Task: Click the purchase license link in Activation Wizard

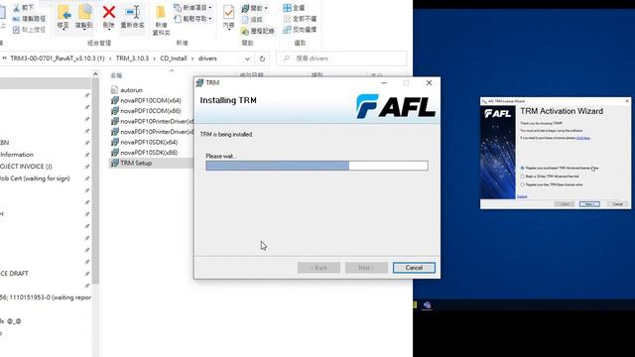Action: point(582,138)
